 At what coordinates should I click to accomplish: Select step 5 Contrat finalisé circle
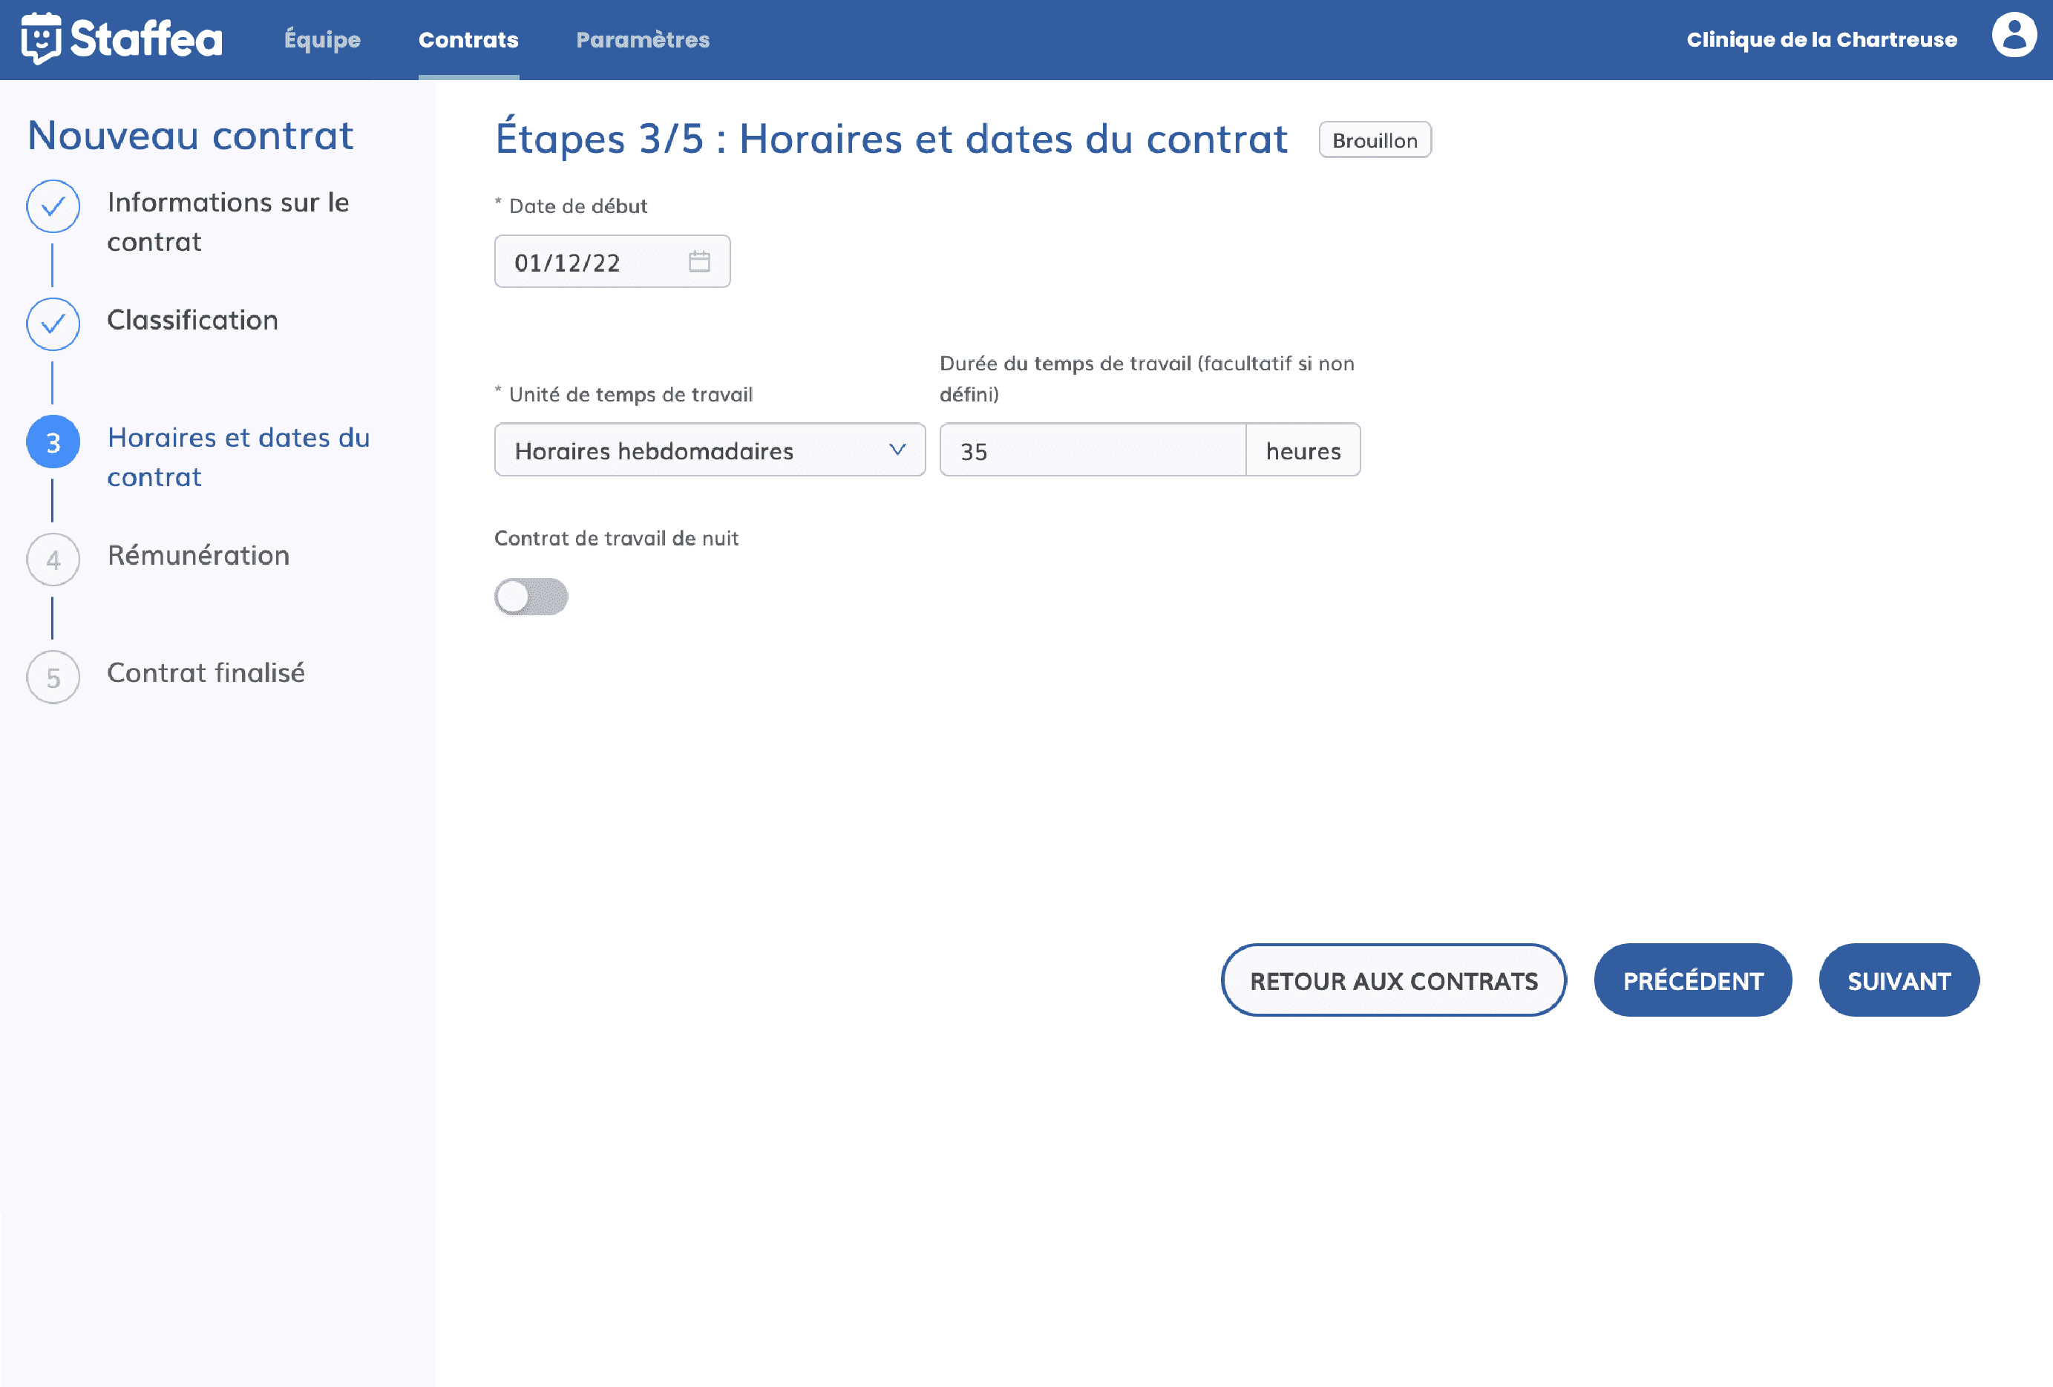(53, 677)
